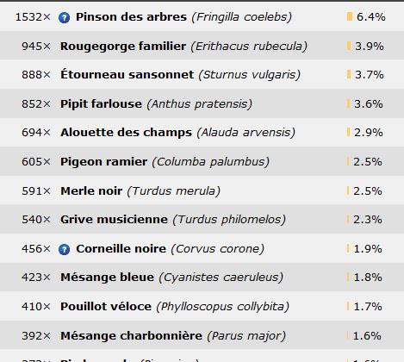The image size is (404, 362).
Task: Click the help icon beside Pinson des arbres
Action: [64, 18]
